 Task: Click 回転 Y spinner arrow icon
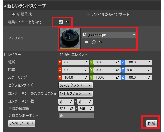click(118, 70)
